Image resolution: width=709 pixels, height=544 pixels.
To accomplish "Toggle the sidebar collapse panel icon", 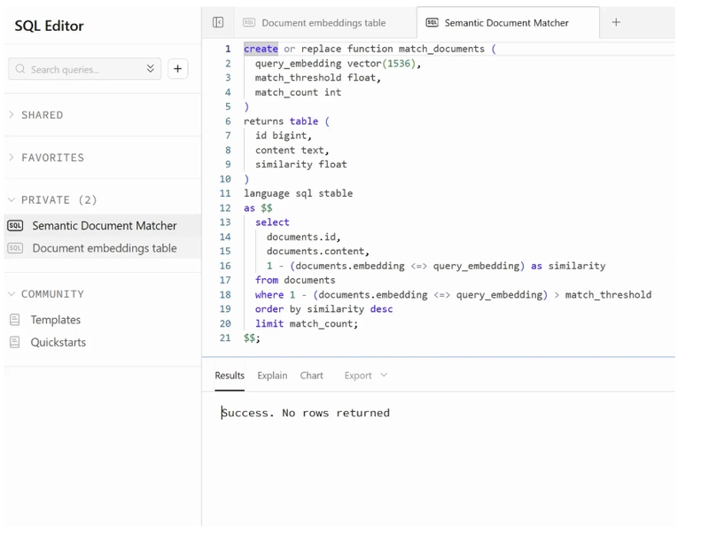I will [x=218, y=22].
